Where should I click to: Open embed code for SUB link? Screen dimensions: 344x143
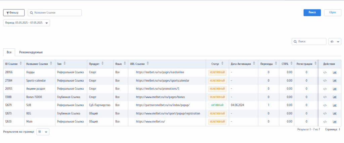click(325, 105)
